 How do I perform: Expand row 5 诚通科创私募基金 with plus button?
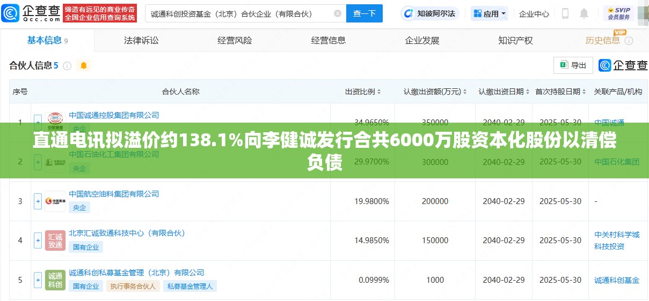coord(38,280)
